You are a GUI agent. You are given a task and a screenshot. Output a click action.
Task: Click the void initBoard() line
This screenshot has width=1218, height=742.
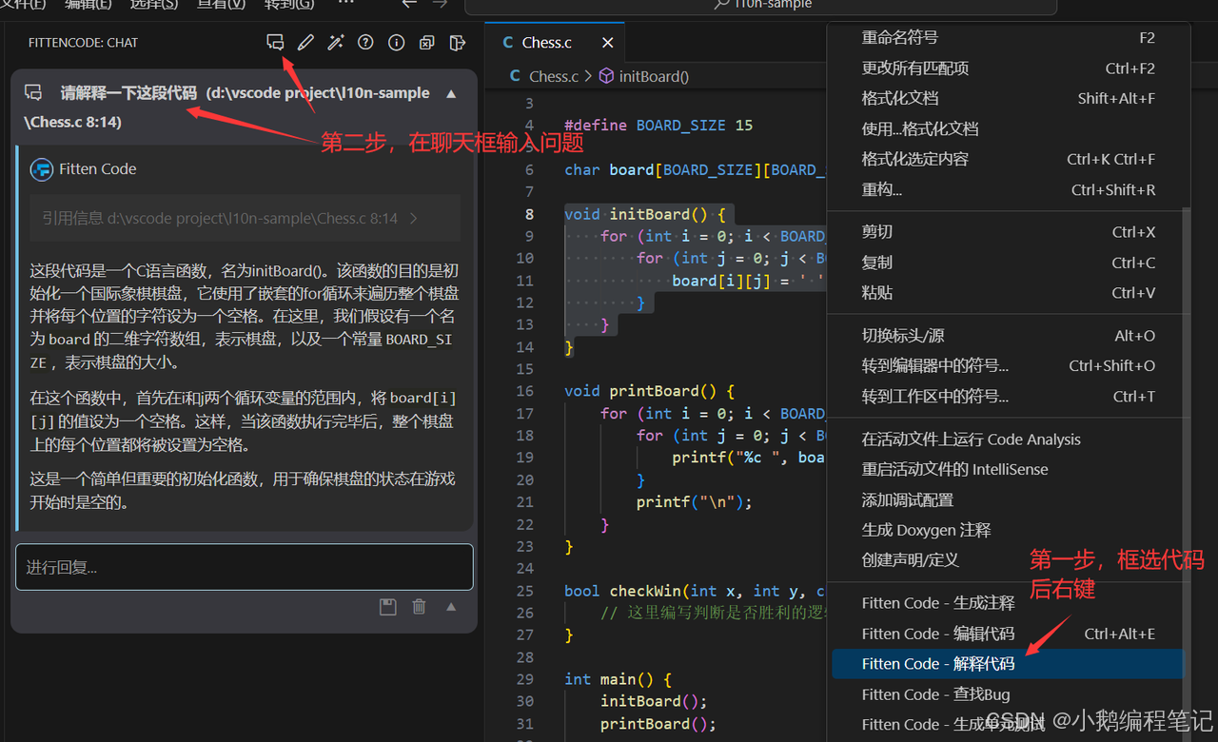click(645, 214)
